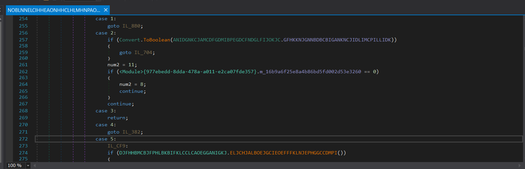Screen dimensions: 525x169
Task: Click the horizontal scrollbar right arrow
Action: [x=520, y=165]
